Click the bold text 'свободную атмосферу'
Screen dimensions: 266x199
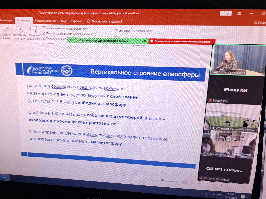tap(101, 103)
